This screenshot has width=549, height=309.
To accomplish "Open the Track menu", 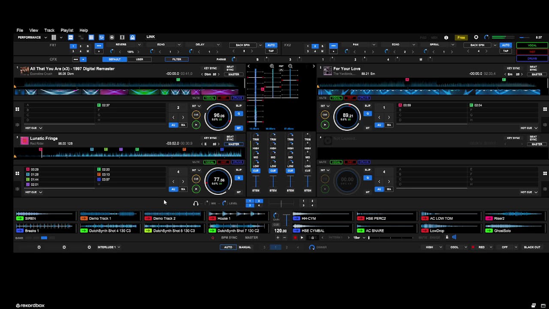I will [49, 30].
